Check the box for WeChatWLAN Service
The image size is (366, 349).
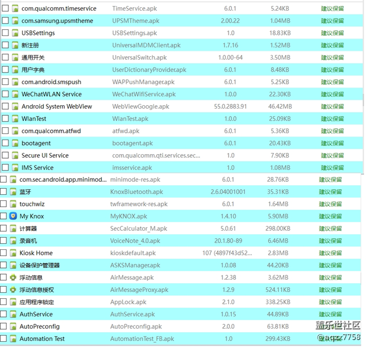point(6,94)
